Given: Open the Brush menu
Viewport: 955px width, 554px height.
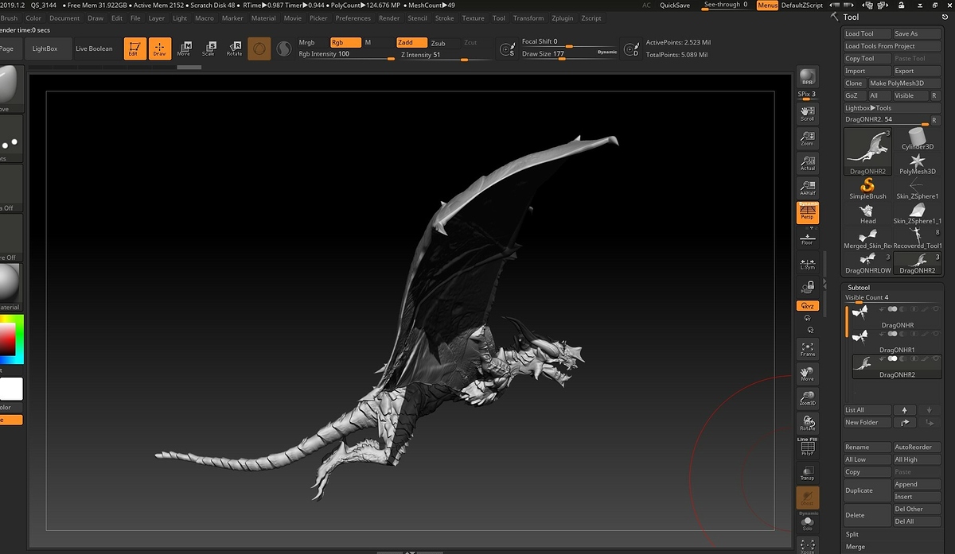Looking at the screenshot, I should click(10, 18).
